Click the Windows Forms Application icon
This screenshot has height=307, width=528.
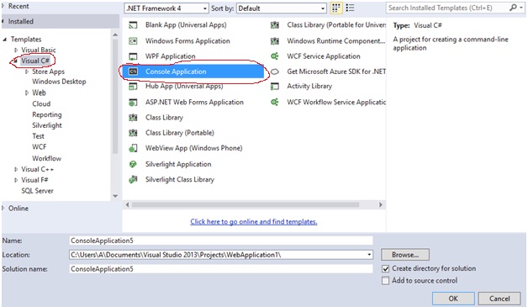(134, 41)
